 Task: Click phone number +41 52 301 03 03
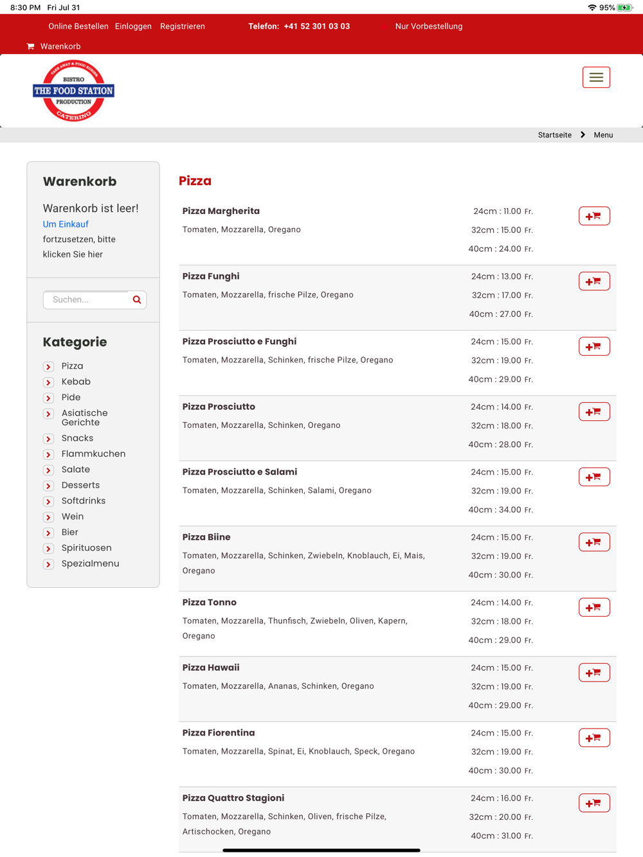click(x=317, y=26)
